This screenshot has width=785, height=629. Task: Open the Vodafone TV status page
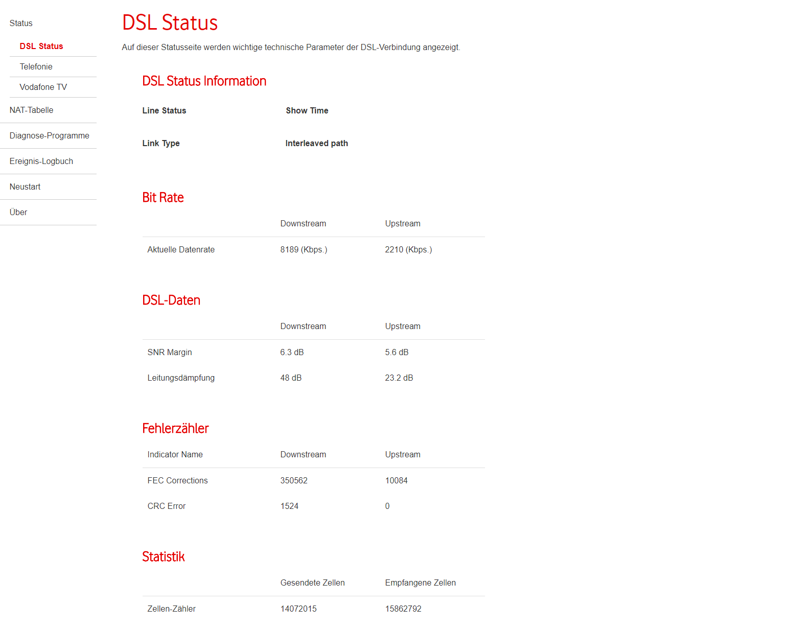[x=42, y=87]
